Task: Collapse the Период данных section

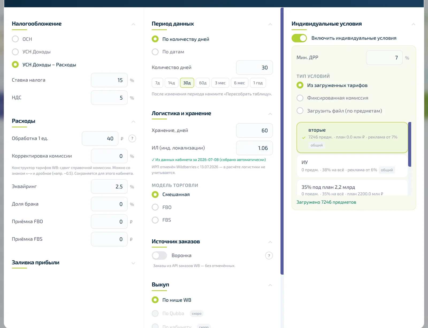Action: (x=270, y=24)
